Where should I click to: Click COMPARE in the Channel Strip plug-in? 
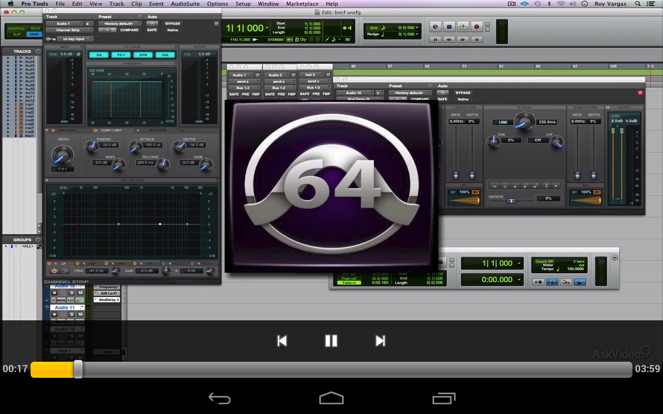(129, 30)
